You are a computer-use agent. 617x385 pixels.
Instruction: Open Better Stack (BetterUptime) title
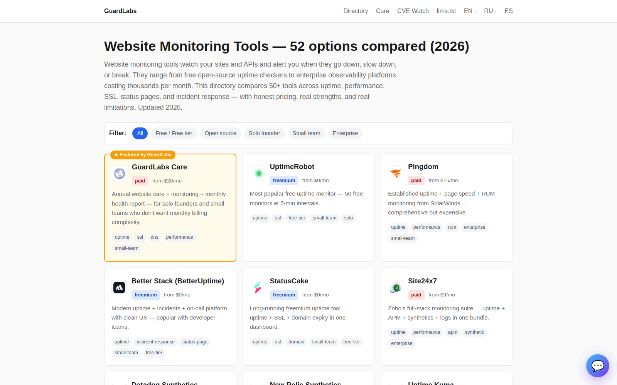point(178,281)
